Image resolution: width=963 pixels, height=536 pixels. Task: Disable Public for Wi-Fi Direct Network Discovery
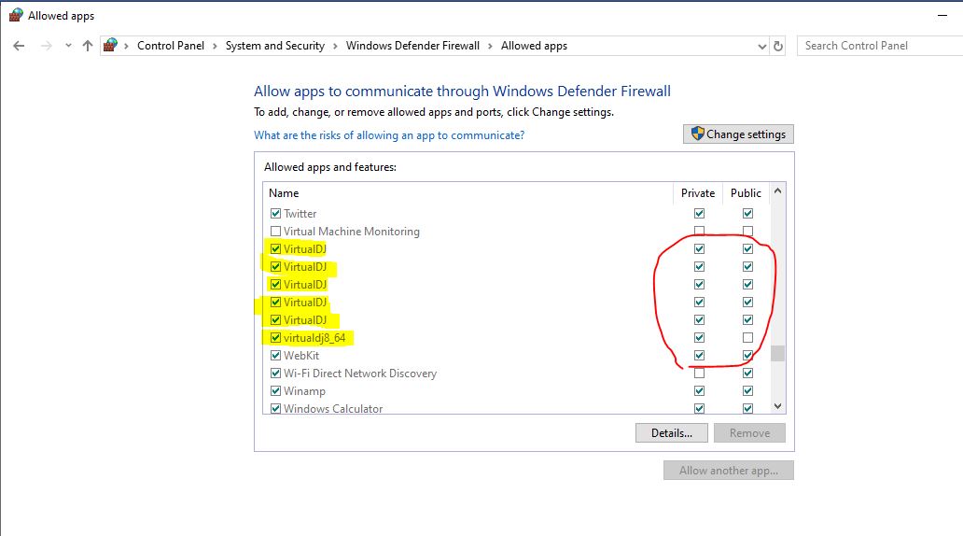tap(747, 374)
